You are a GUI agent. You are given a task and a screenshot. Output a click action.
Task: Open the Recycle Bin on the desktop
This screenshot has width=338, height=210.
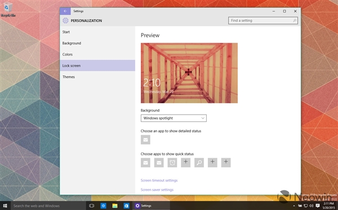pyautogui.click(x=8, y=10)
